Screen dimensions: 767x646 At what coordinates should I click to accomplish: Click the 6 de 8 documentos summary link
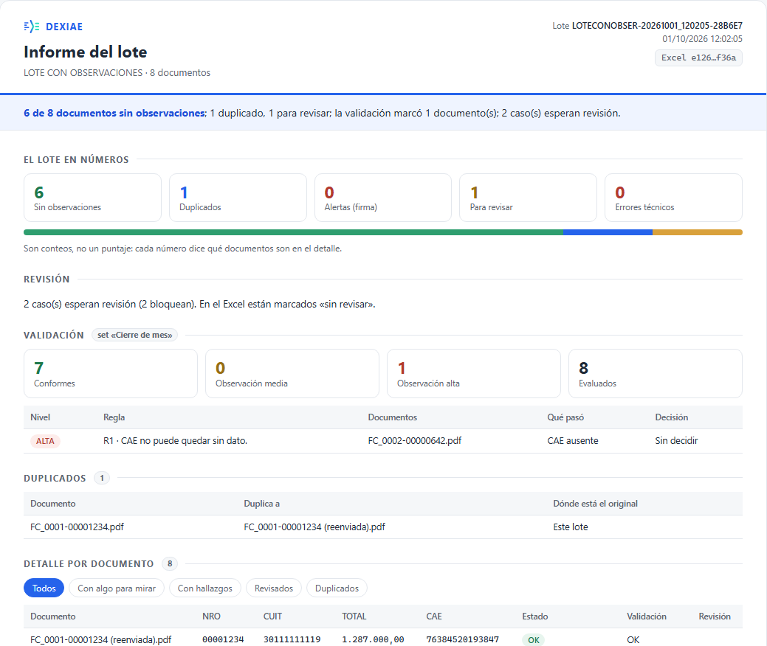(115, 114)
